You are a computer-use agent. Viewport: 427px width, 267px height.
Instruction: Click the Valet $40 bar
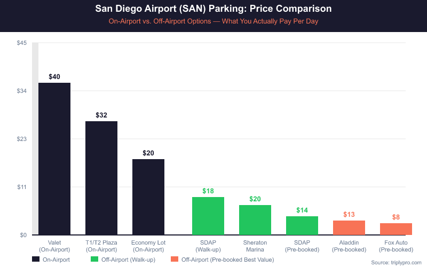coord(54,159)
